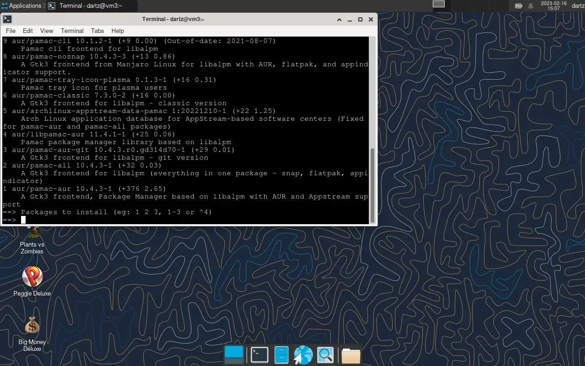
Task: Open the home folder icon in the dock
Action: [351, 355]
